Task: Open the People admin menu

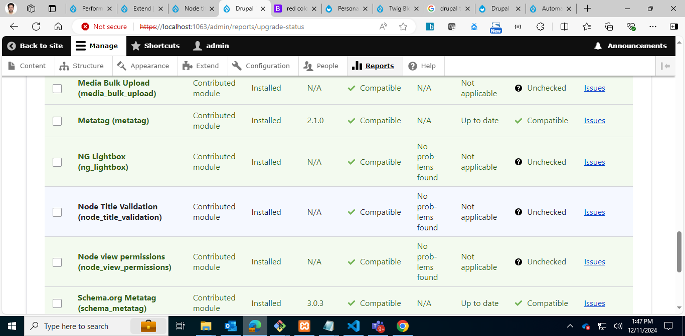Action: (x=321, y=66)
